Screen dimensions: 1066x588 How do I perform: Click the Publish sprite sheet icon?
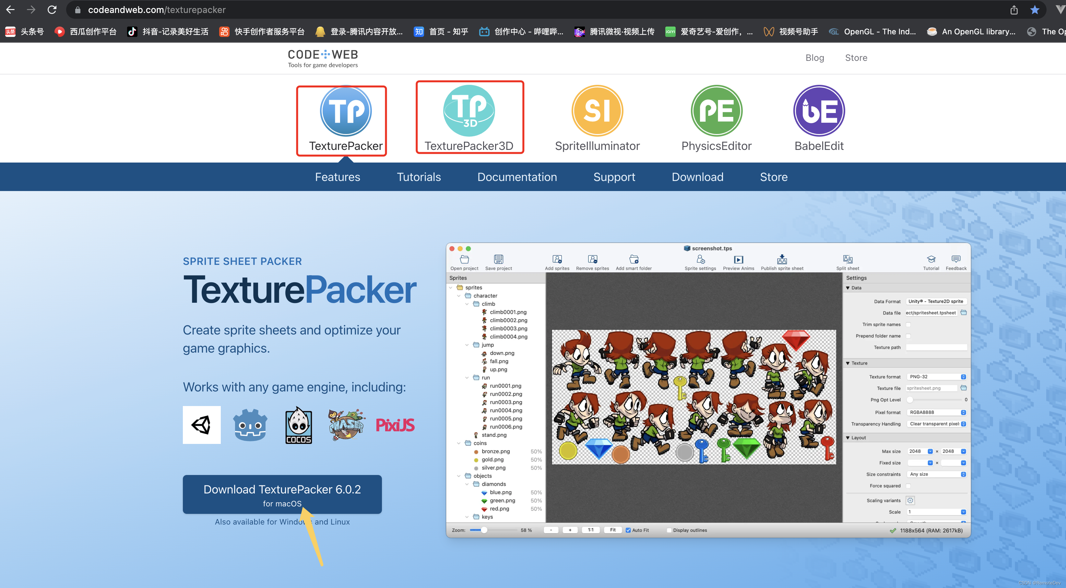[x=782, y=259]
